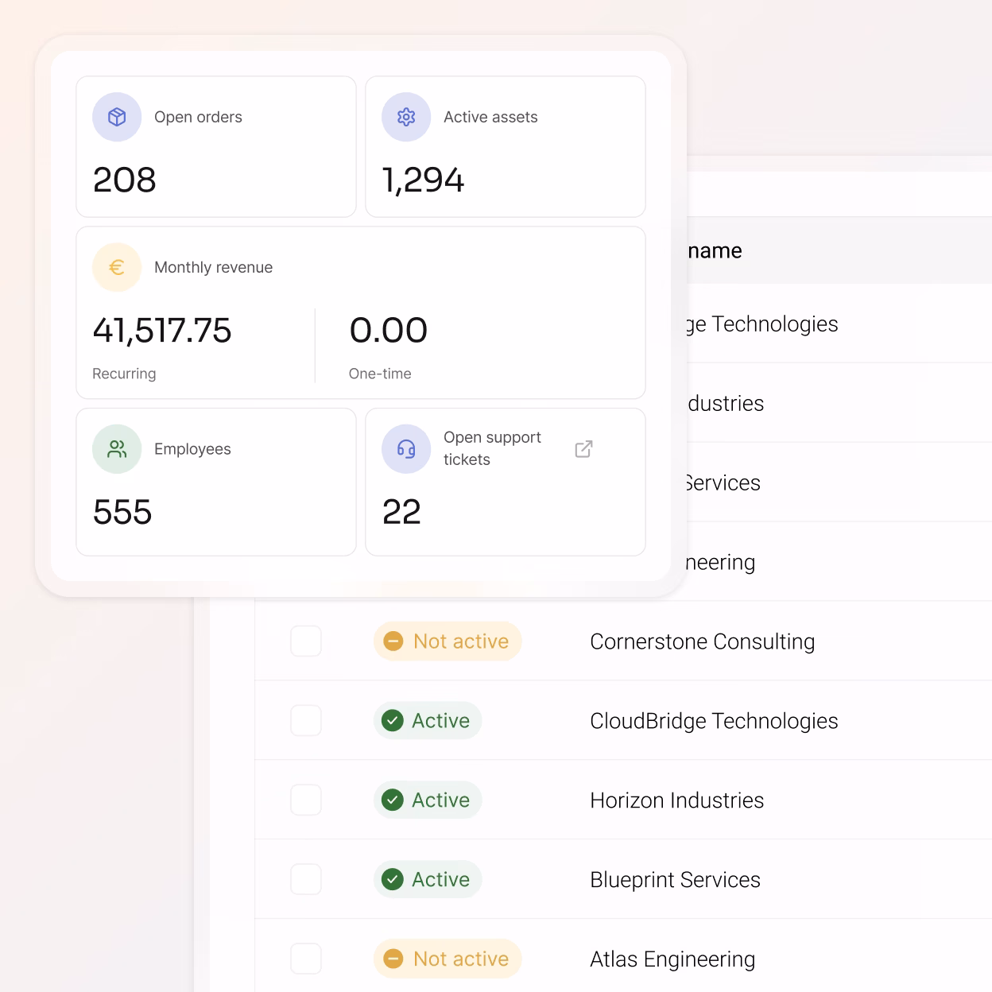Viewport: 992px width, 992px height.
Task: Click the recurring revenue value 41,517.75
Action: tap(162, 330)
